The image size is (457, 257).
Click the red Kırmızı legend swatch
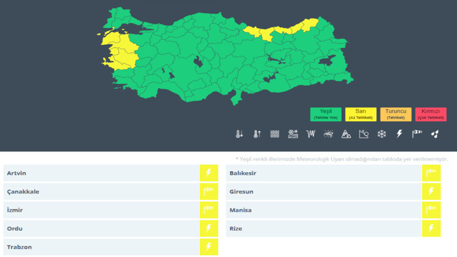tap(431, 115)
